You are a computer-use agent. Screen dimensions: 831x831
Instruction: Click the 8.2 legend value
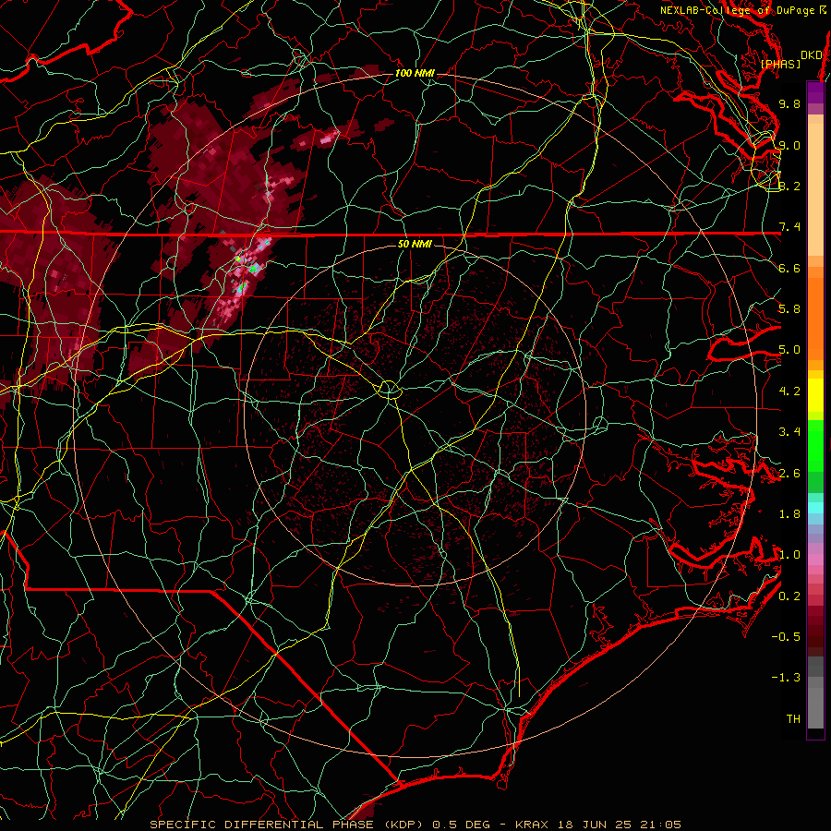click(x=789, y=186)
